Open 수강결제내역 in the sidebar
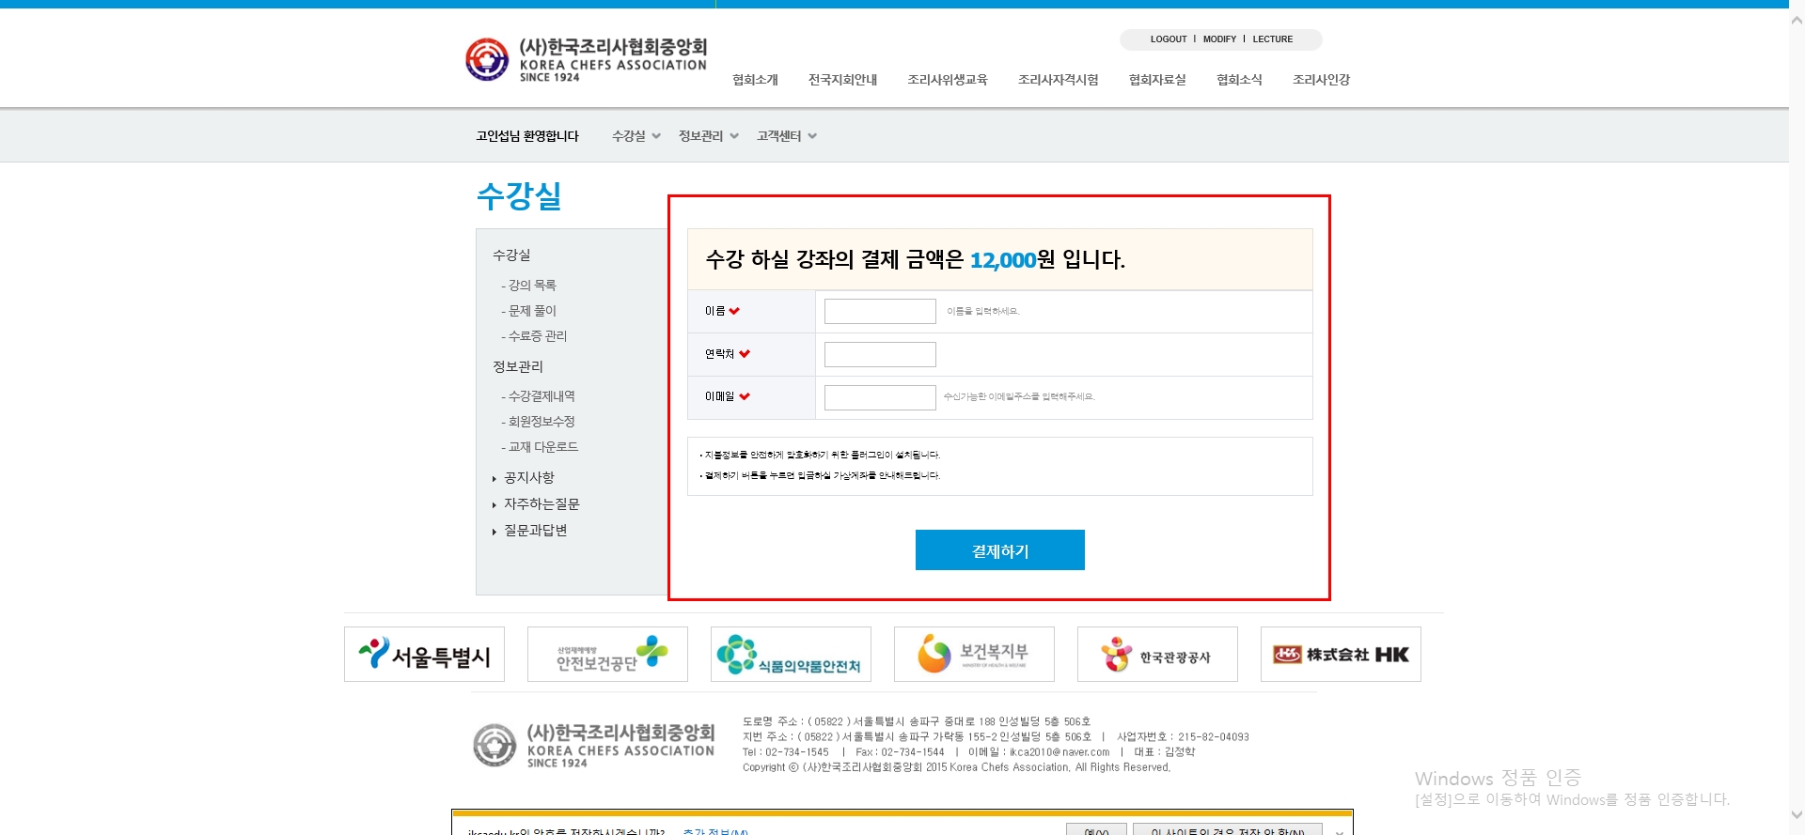Image resolution: width=1805 pixels, height=835 pixels. pos(541,396)
